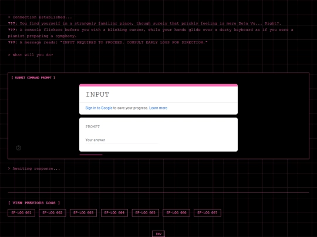Open EP-LOG 001
The image size is (317, 237).
click(x=22, y=212)
